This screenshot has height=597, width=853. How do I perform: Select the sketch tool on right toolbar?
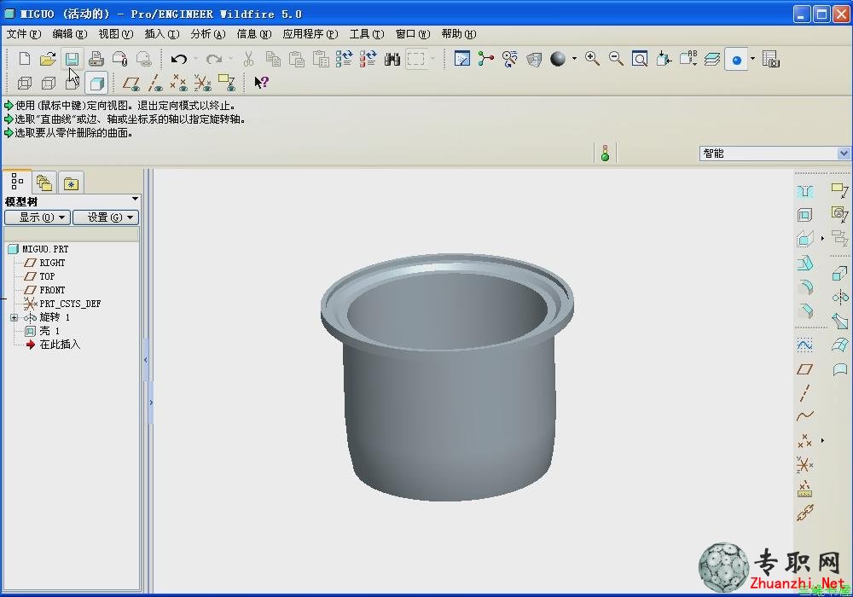(x=804, y=345)
